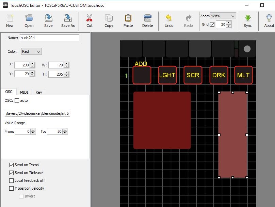Image resolution: width=275 pixels, height=207 pixels.
Task: Enable Local feedback off option
Action: point(12,180)
